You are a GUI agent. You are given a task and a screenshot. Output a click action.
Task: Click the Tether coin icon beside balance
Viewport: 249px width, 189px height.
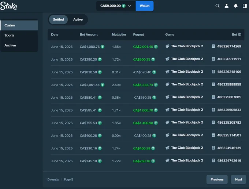(x=124, y=6)
